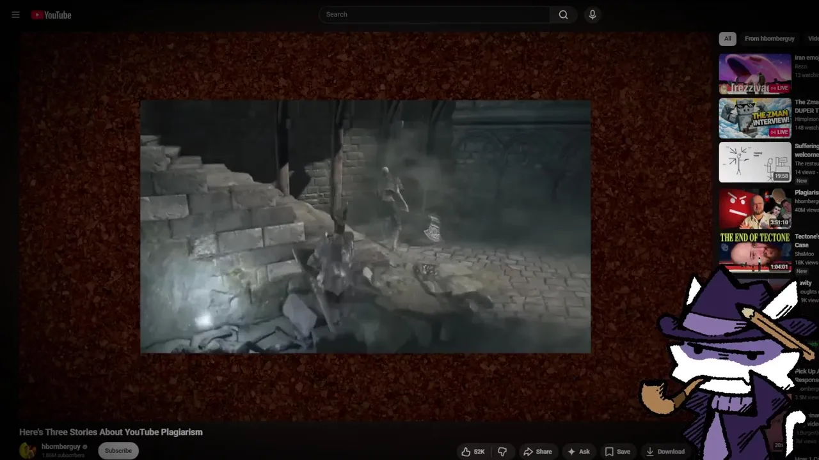Click the video title about YouTube Plagiarism
The height and width of the screenshot is (460, 819).
tap(111, 432)
